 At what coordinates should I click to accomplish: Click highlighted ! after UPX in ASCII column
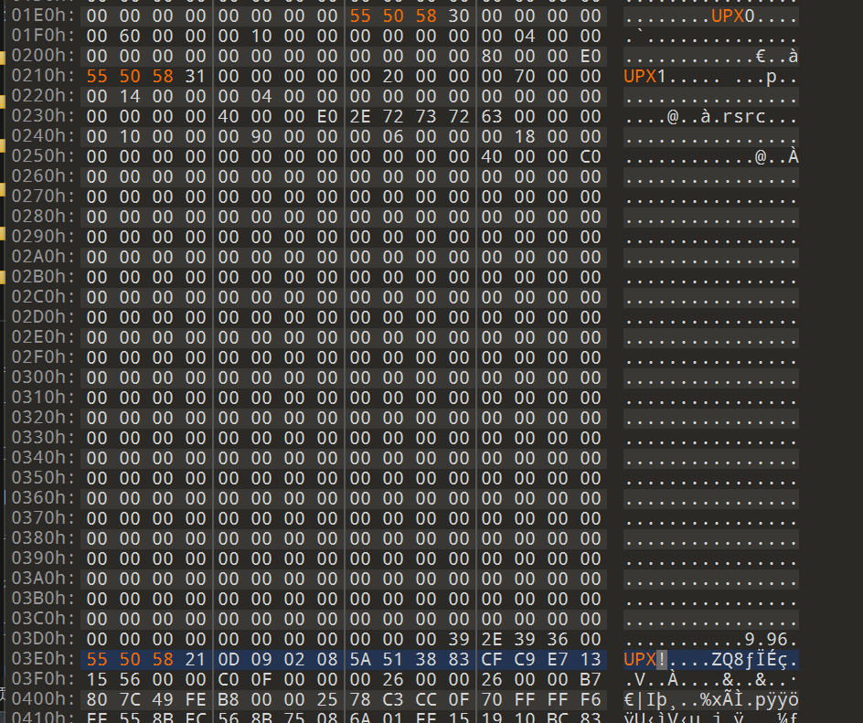click(662, 659)
